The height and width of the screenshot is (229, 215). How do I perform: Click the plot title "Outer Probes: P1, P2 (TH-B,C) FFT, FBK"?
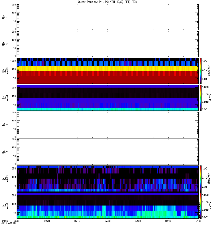107,2
